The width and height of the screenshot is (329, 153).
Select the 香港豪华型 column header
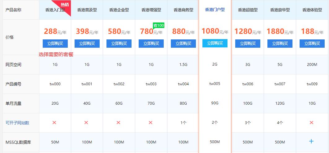[280, 10]
